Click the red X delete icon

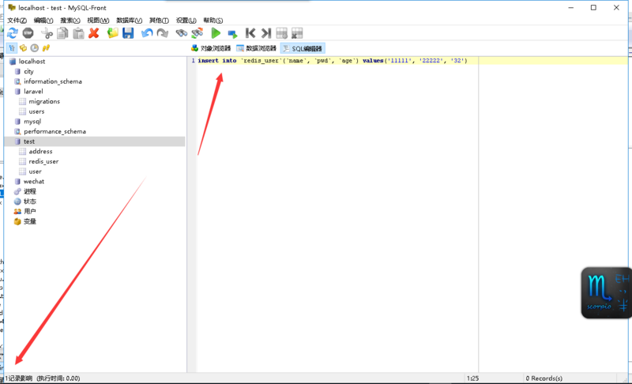[x=94, y=33]
